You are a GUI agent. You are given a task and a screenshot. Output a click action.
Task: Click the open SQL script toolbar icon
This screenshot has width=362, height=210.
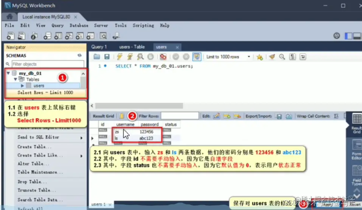pos(22,36)
